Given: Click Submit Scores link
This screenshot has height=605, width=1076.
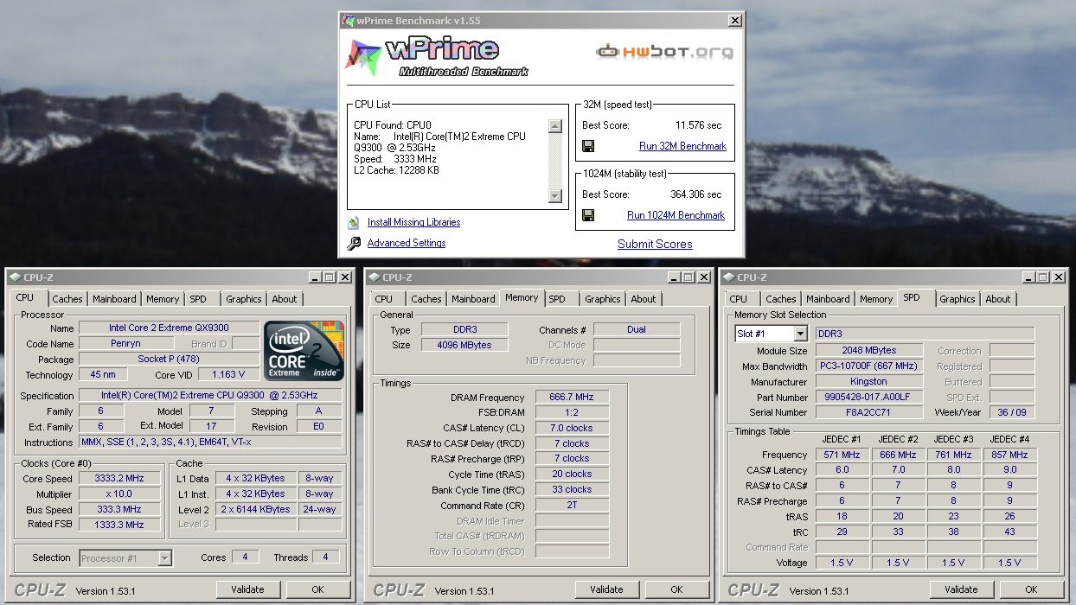Looking at the screenshot, I should [655, 244].
